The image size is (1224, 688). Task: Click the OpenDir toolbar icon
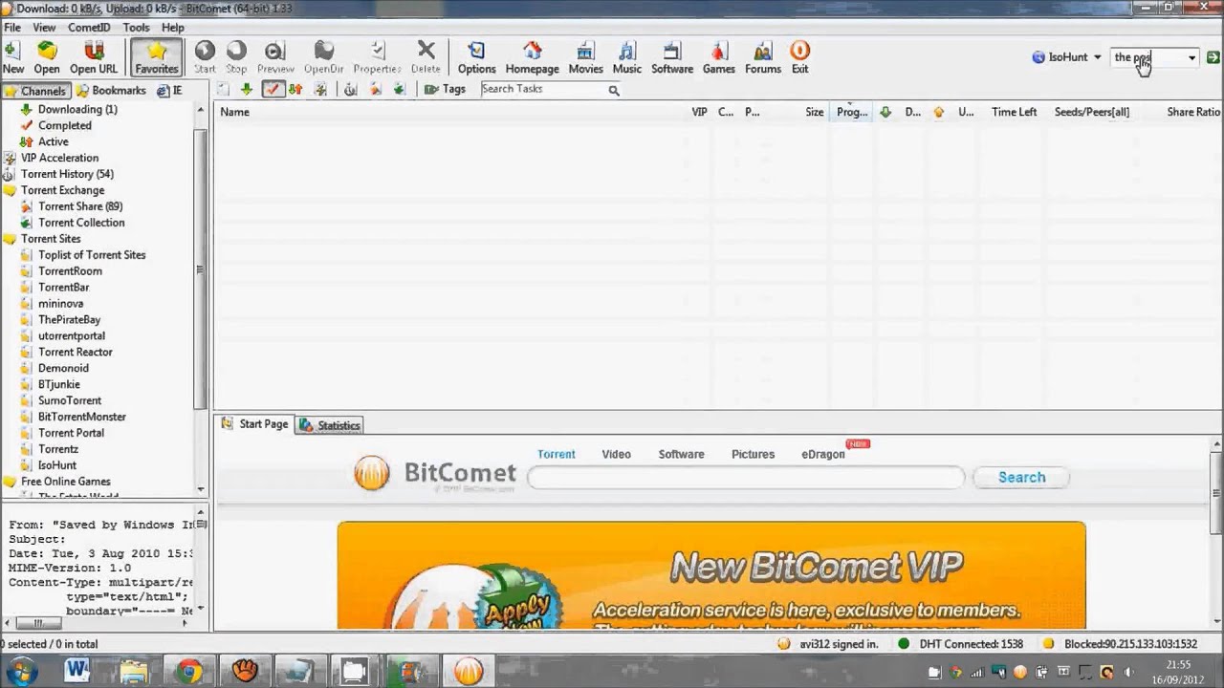point(324,57)
